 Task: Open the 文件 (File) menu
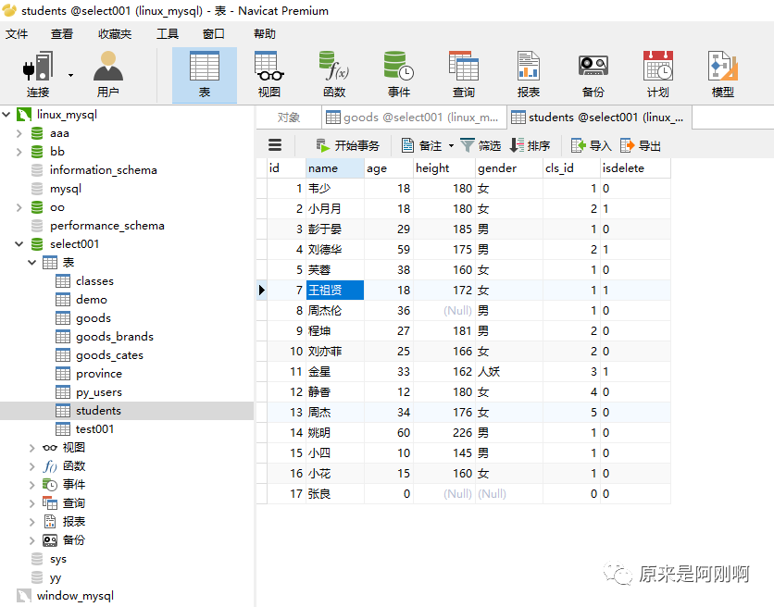17,33
